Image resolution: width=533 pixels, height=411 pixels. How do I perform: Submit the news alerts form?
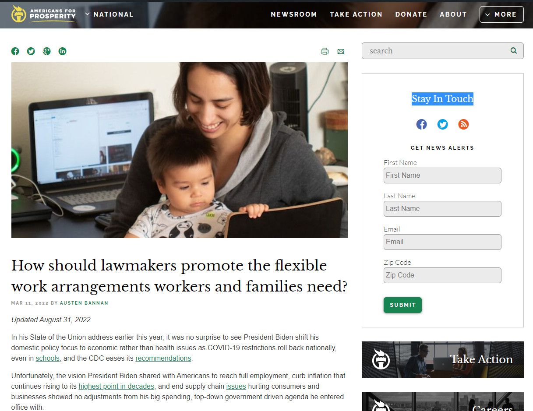coord(402,305)
